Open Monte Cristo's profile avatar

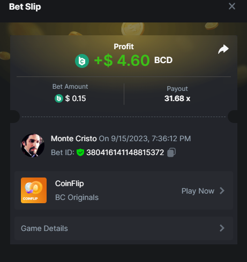(33, 145)
